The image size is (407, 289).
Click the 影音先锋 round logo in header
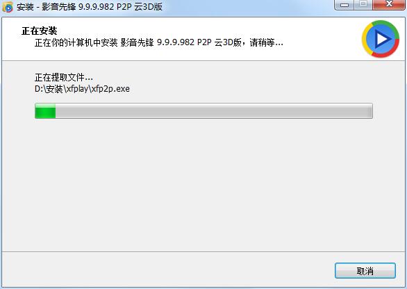[381, 39]
